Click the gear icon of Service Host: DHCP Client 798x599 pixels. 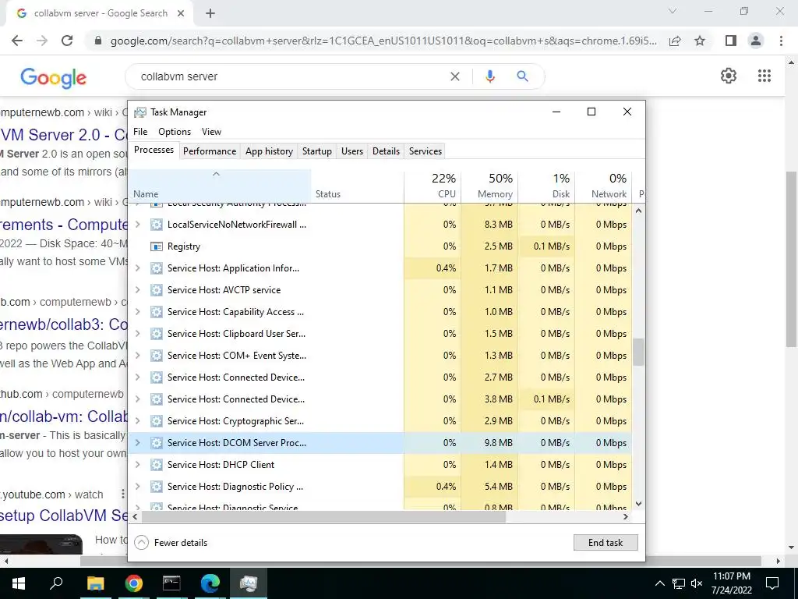point(156,465)
